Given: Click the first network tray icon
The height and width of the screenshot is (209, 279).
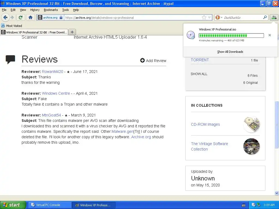Looking at the screenshot, I should tap(254, 205).
